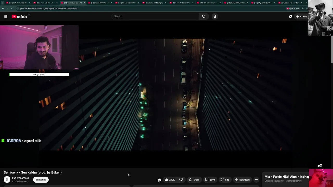The height and width of the screenshot is (187, 333).
Task: Switch to Yabancılar Türk tab
Action: coord(290,3)
